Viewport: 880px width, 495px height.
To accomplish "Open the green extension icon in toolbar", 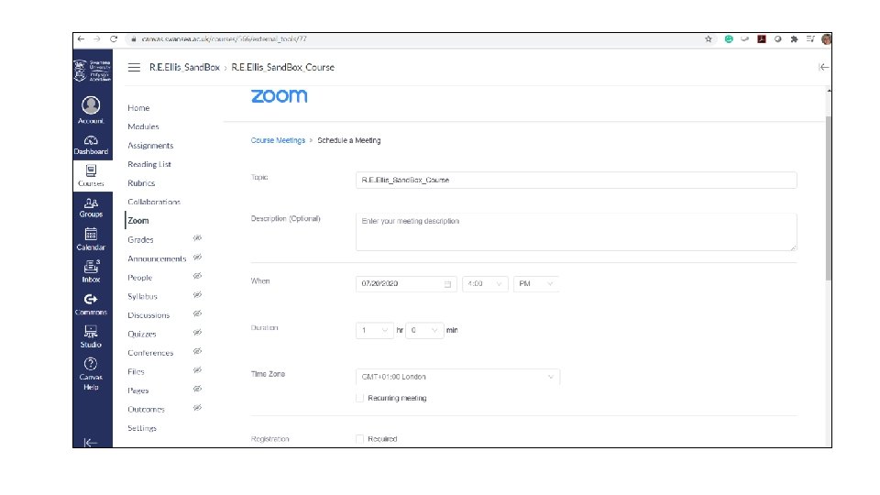I will [x=729, y=38].
